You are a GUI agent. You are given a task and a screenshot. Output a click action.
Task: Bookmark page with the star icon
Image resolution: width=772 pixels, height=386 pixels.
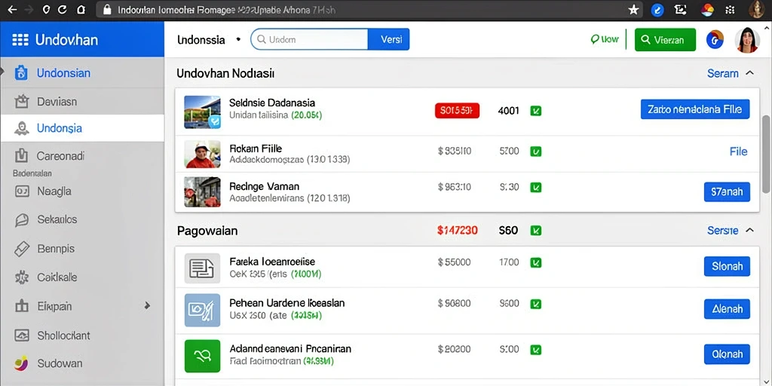click(633, 9)
